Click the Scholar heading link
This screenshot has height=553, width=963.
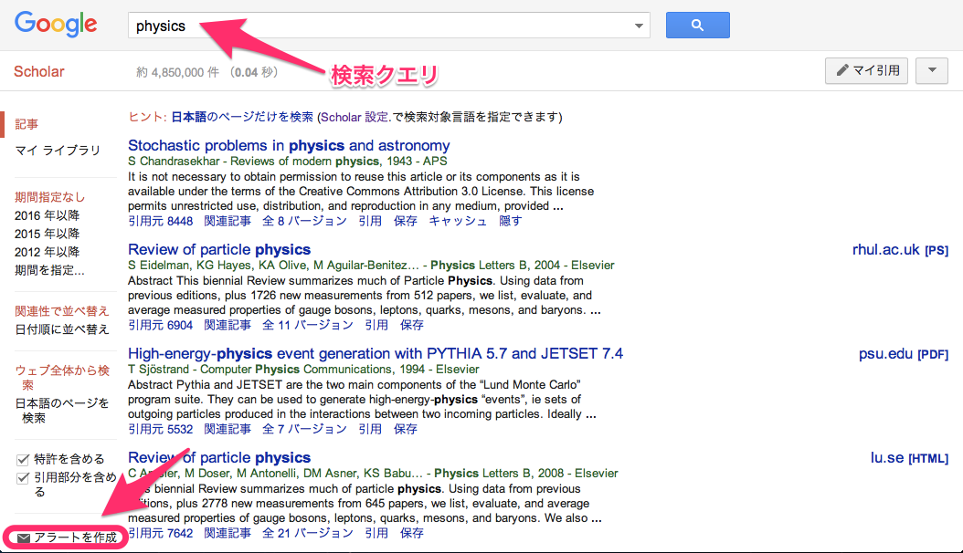[x=38, y=72]
